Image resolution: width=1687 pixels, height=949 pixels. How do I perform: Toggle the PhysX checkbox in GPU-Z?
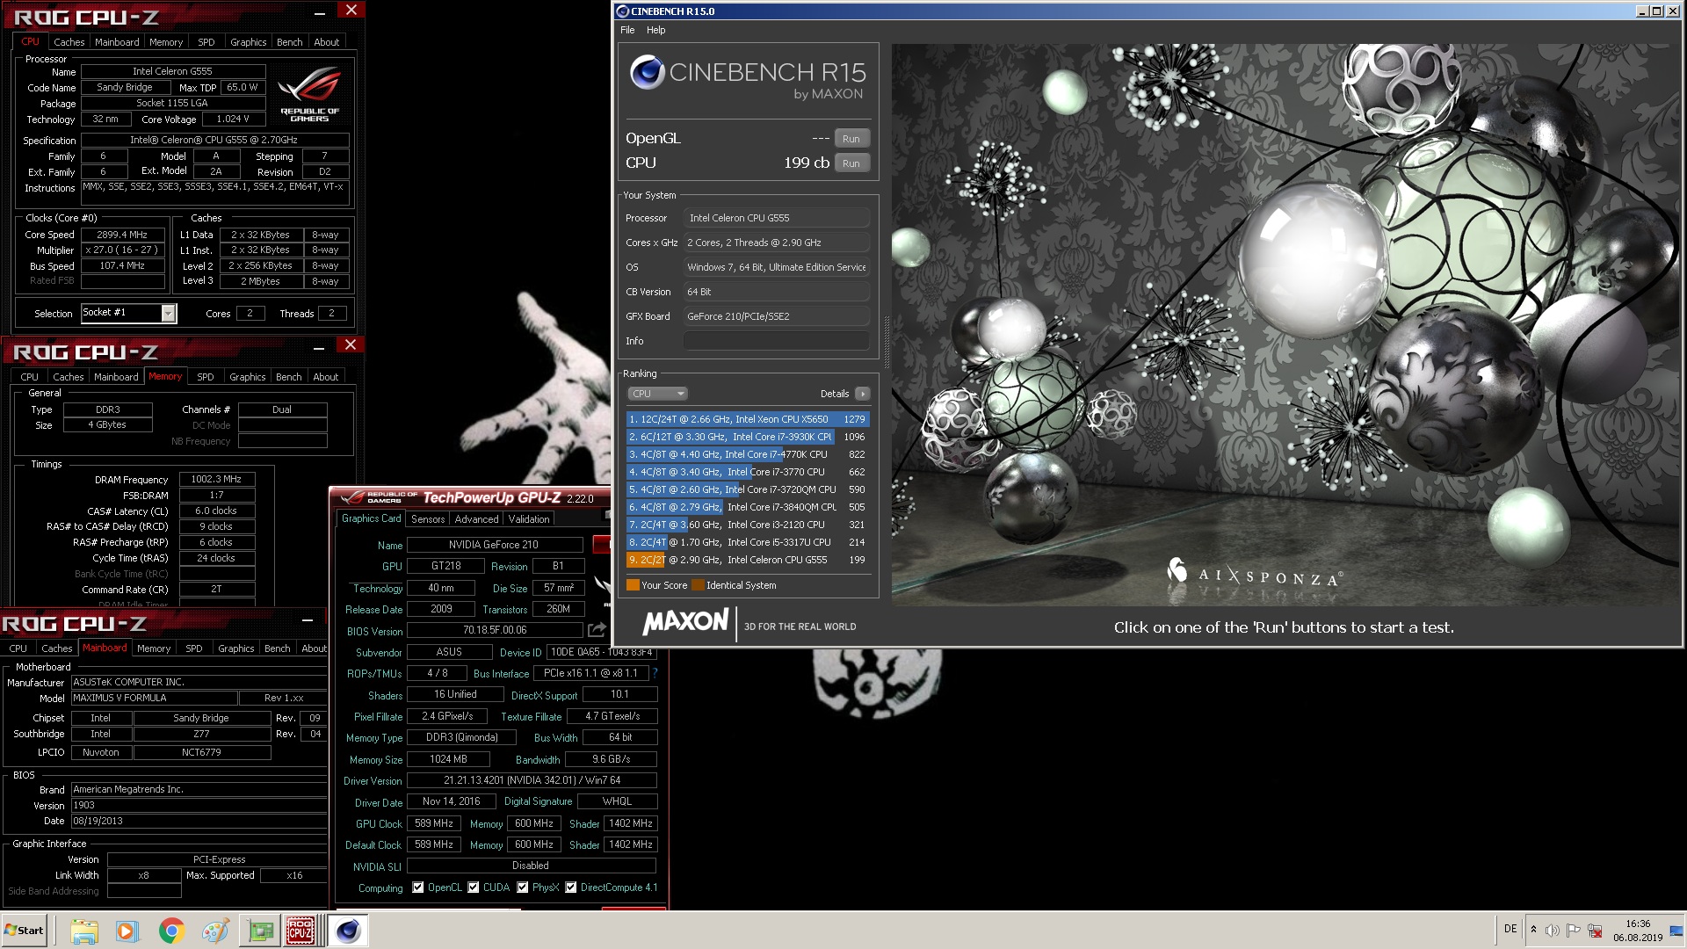523,887
